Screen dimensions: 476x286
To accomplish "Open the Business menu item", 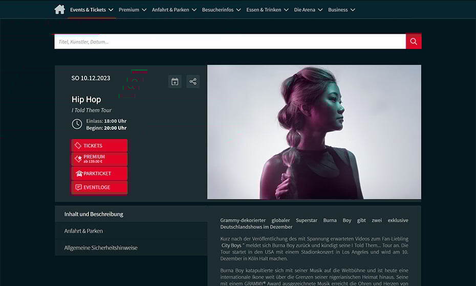I will click(341, 10).
